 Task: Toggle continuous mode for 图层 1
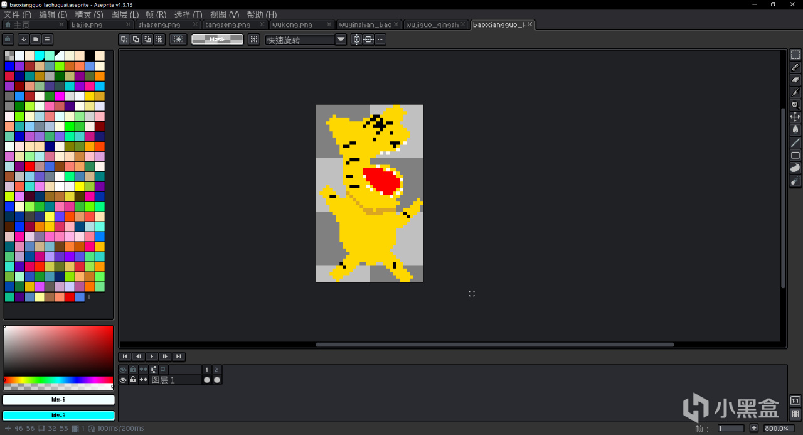pyautogui.click(x=143, y=380)
